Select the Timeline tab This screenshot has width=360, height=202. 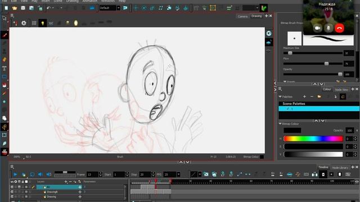(323, 167)
